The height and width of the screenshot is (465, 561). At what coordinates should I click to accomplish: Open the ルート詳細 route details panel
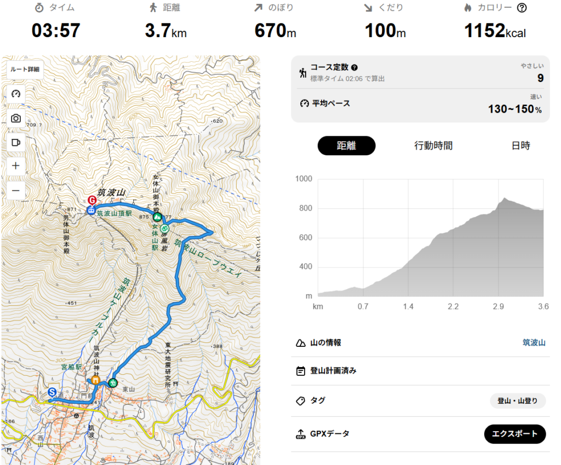25,69
